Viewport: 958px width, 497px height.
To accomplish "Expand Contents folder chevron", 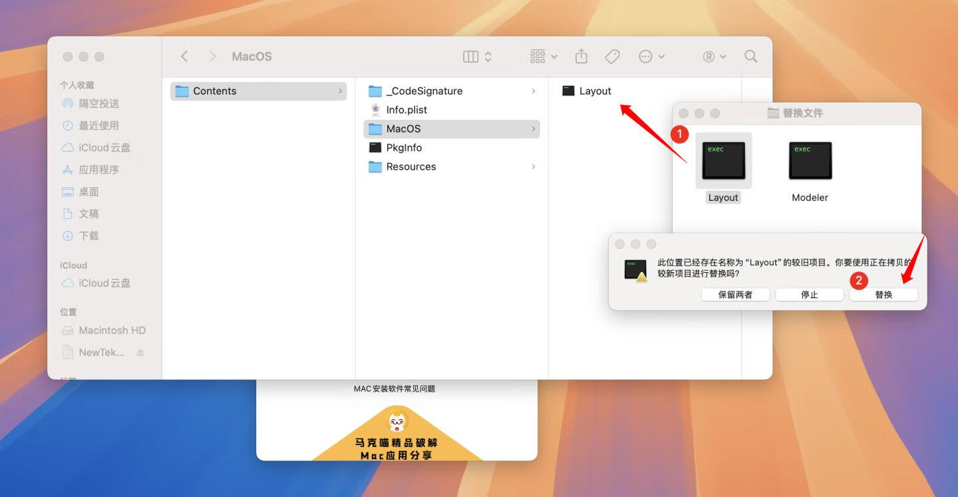I will (x=340, y=91).
